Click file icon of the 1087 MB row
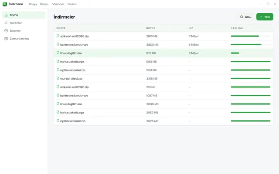The image size is (279, 174). pyautogui.click(x=58, y=95)
